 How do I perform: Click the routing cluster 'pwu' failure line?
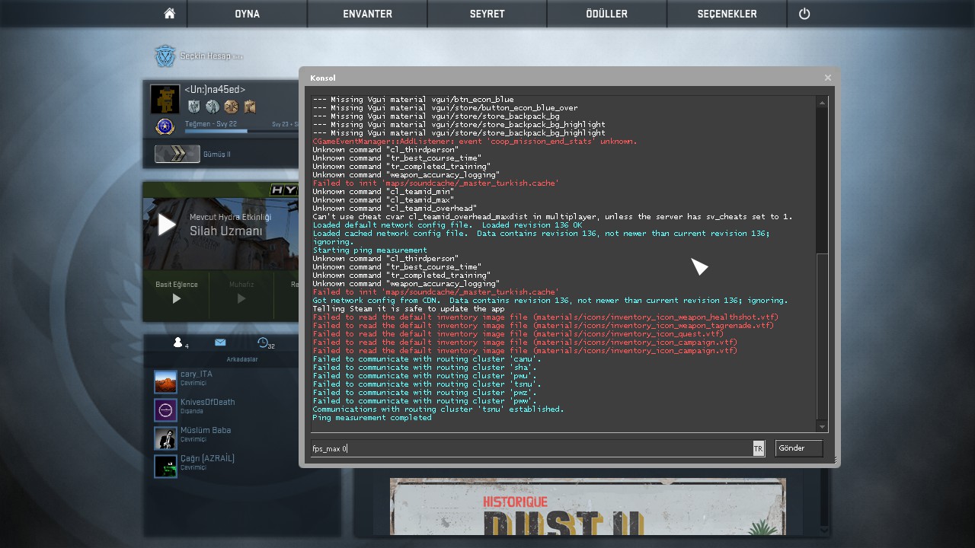[424, 376]
